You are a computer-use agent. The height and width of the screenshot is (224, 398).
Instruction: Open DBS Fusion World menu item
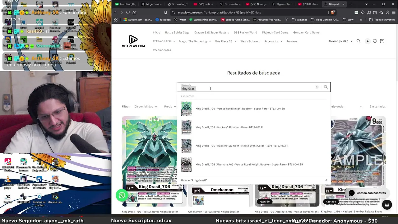point(245,32)
